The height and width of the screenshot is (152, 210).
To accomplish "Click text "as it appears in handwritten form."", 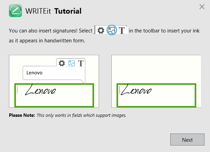I will [47, 41].
